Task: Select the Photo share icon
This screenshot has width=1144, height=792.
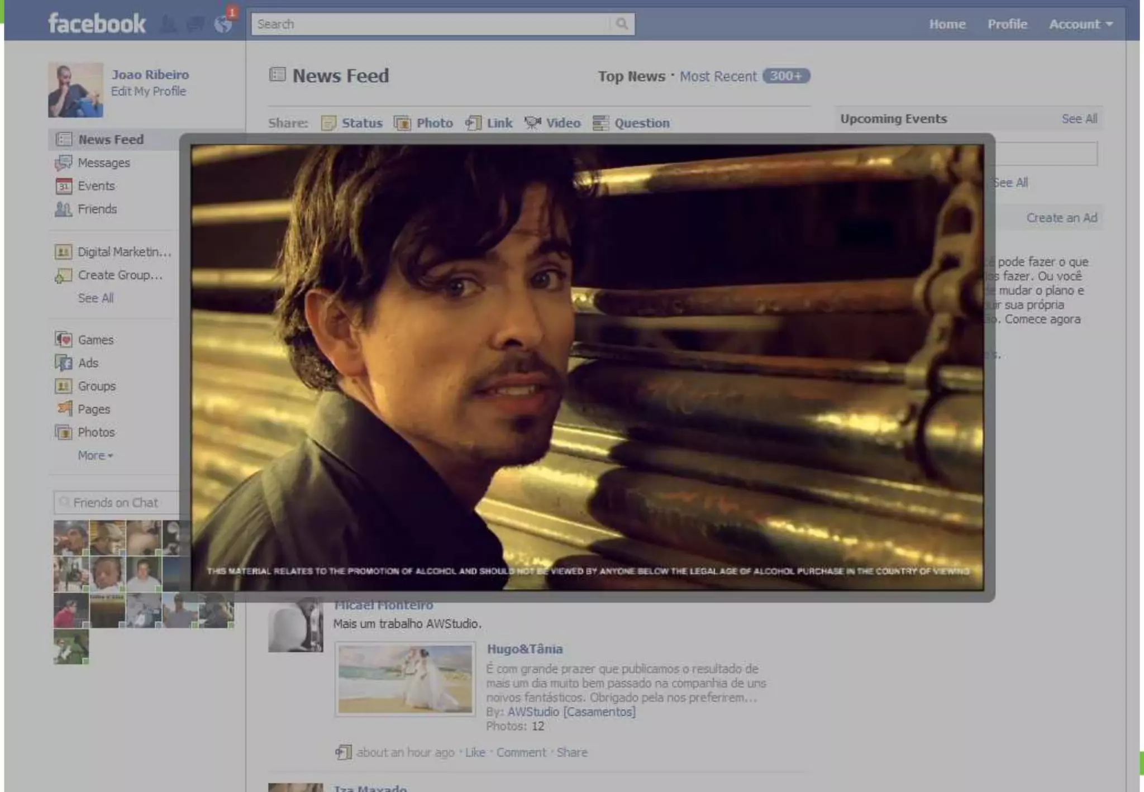Action: (x=402, y=123)
